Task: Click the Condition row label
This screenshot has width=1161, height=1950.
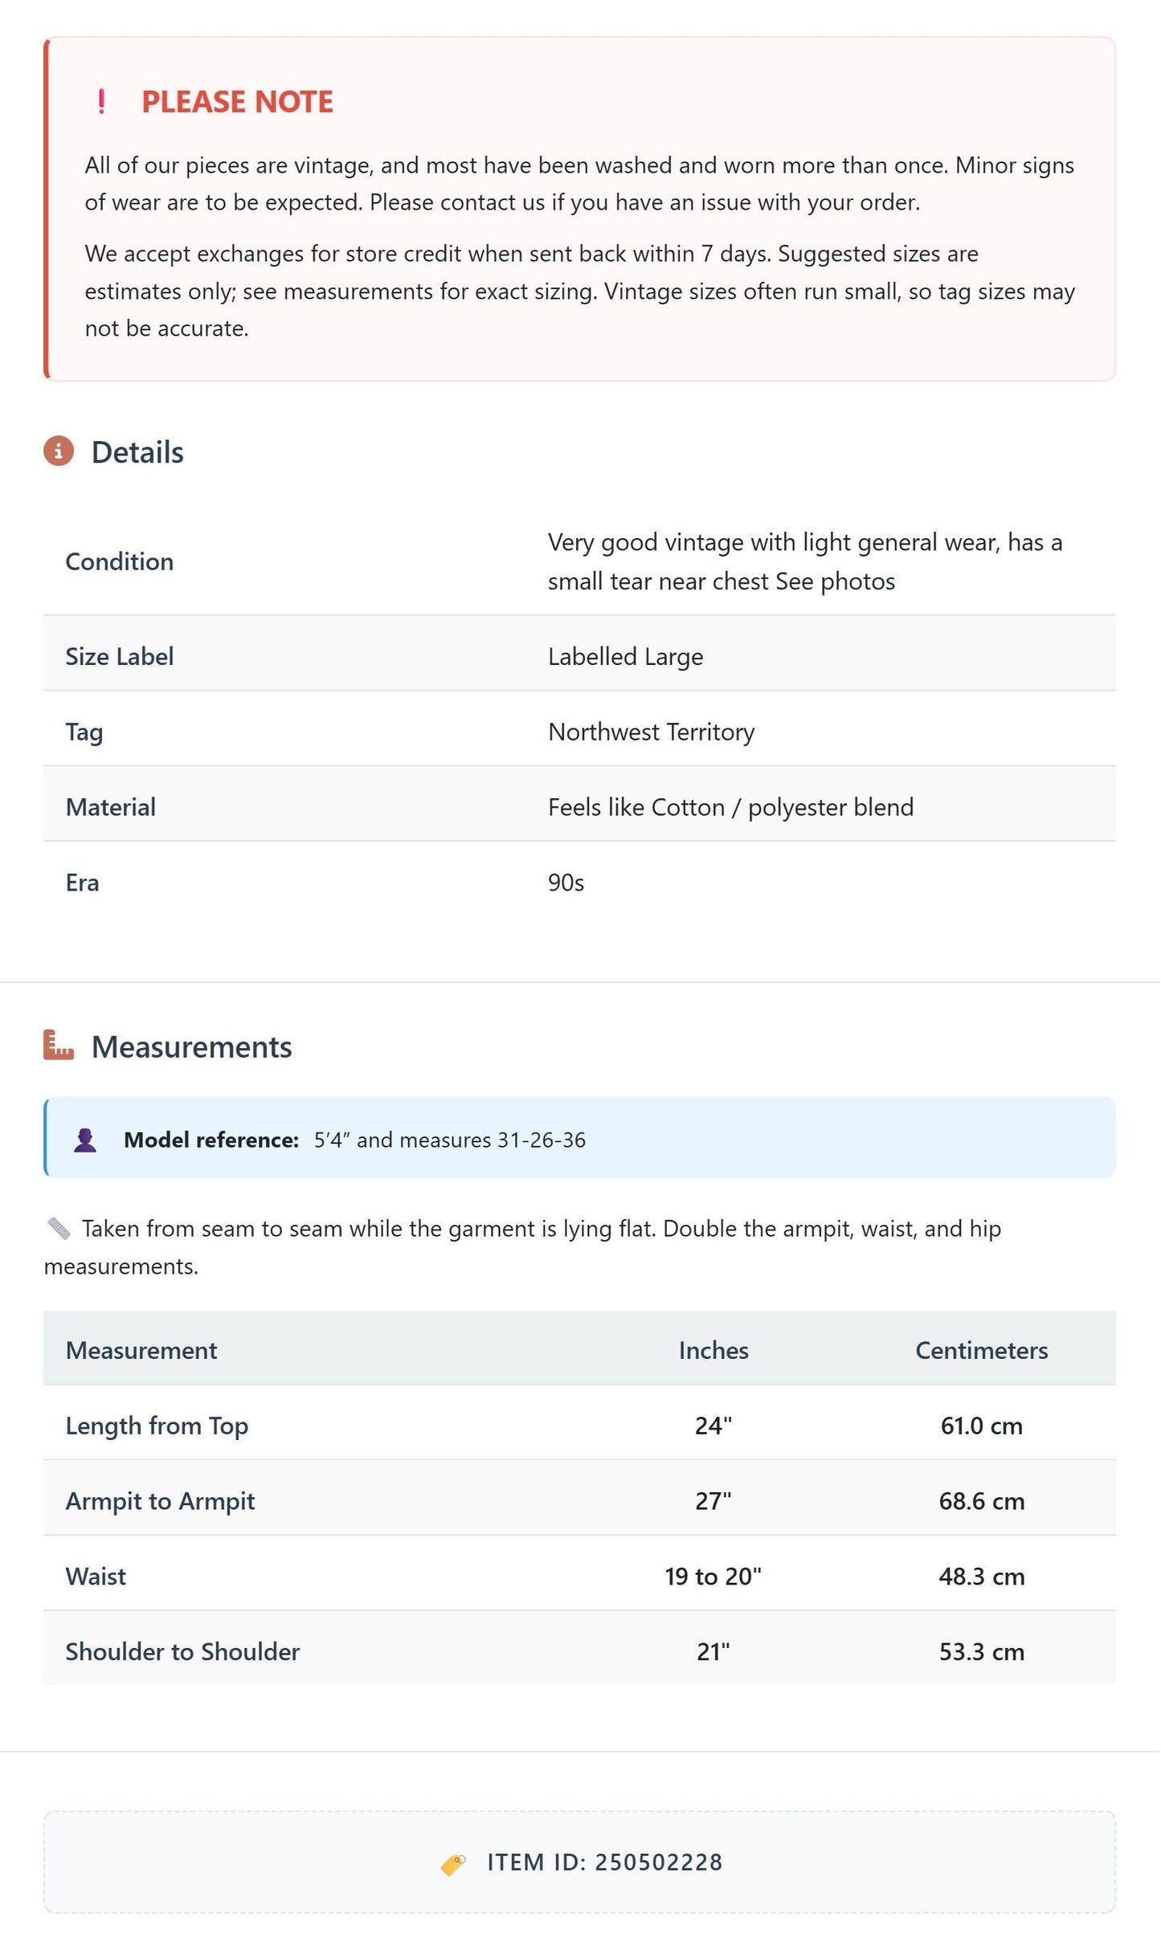Action: pos(120,561)
